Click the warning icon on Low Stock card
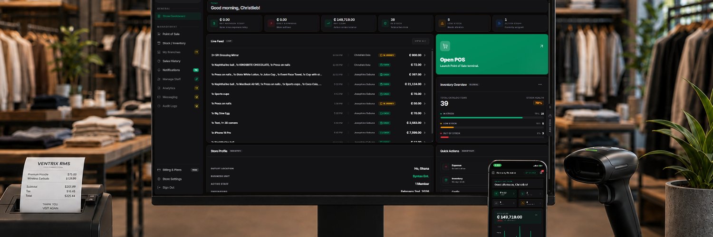This screenshot has width=713, height=237. tap(442, 23)
